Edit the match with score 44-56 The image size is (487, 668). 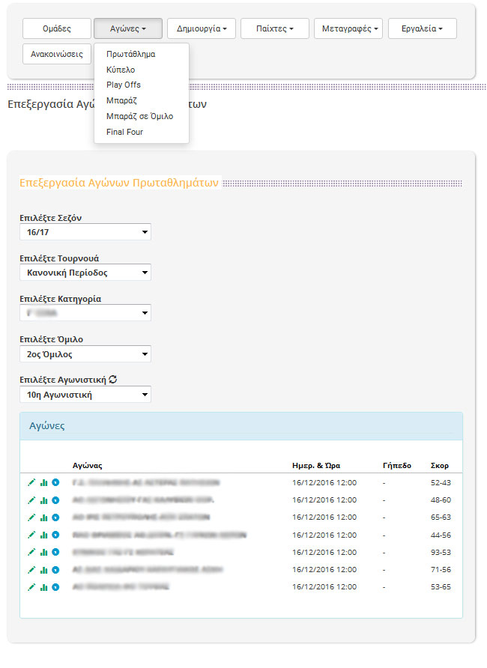(x=31, y=535)
